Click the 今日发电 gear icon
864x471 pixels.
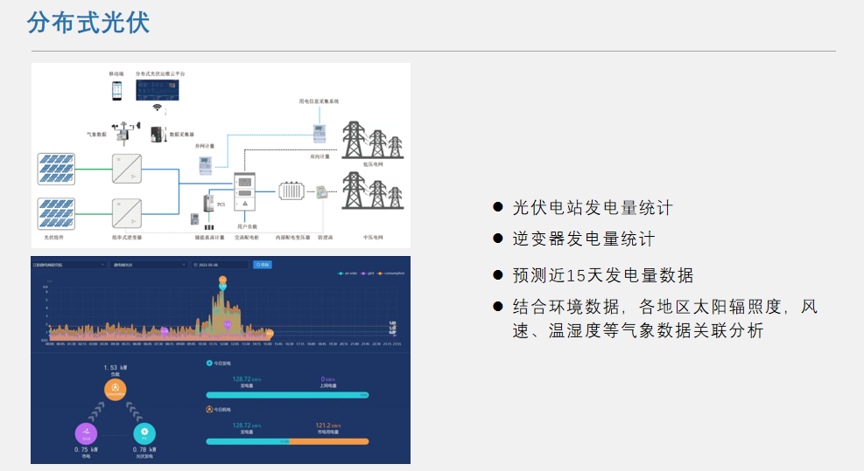point(209,363)
